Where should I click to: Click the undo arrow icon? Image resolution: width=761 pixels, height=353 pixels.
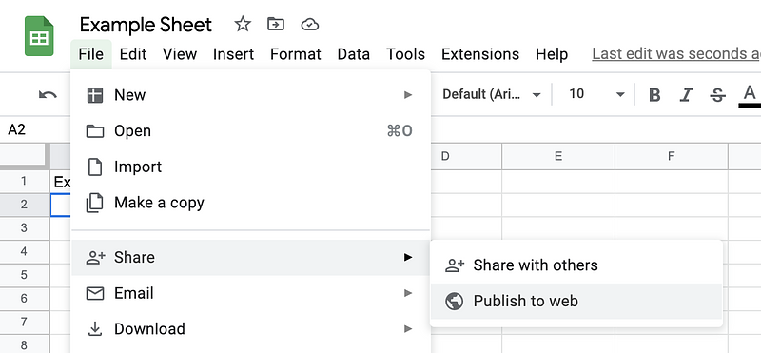click(x=48, y=95)
